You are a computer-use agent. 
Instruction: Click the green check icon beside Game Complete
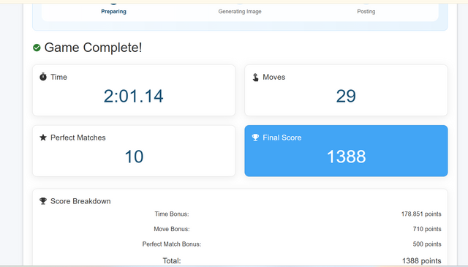coord(37,48)
